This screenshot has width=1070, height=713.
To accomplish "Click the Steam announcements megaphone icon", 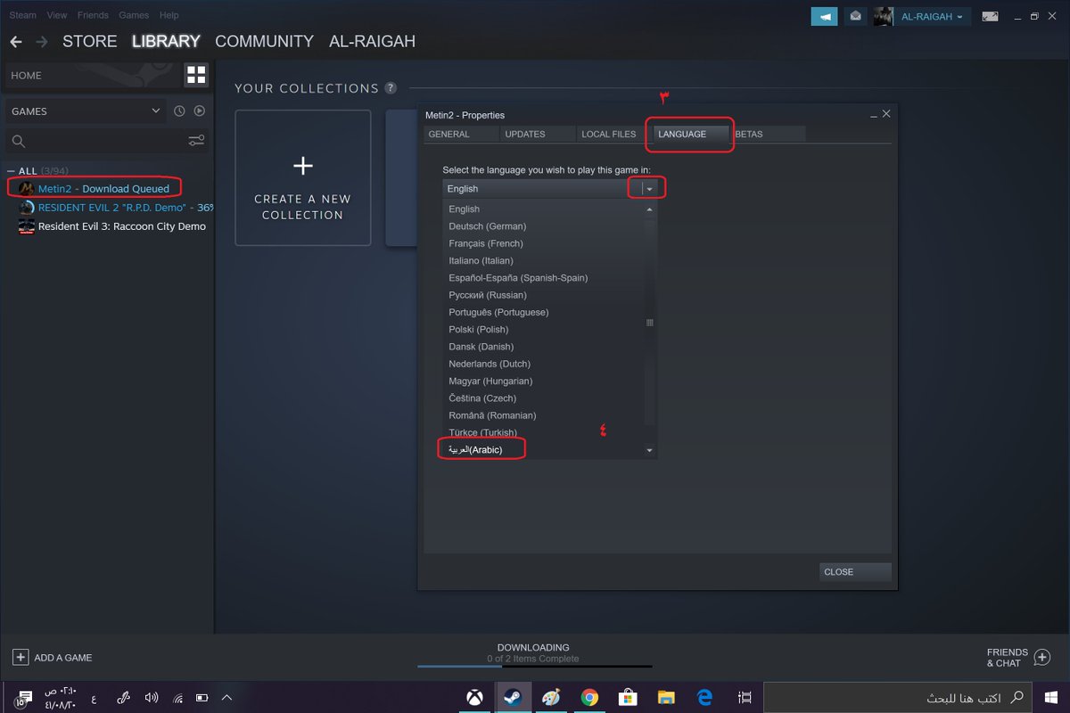I will point(824,16).
